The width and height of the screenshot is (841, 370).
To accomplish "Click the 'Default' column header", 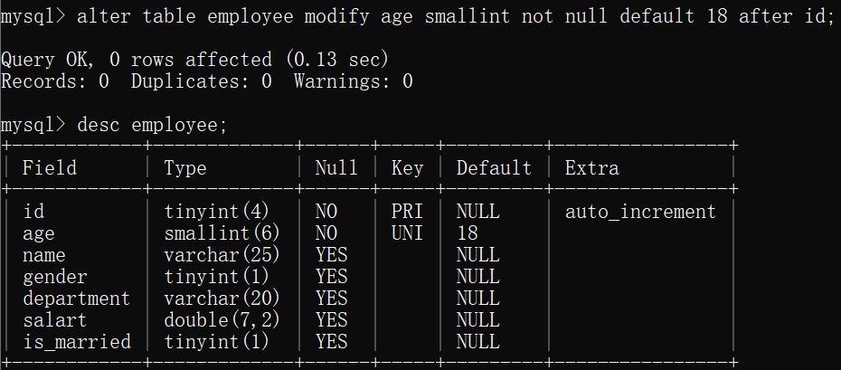I will (494, 168).
